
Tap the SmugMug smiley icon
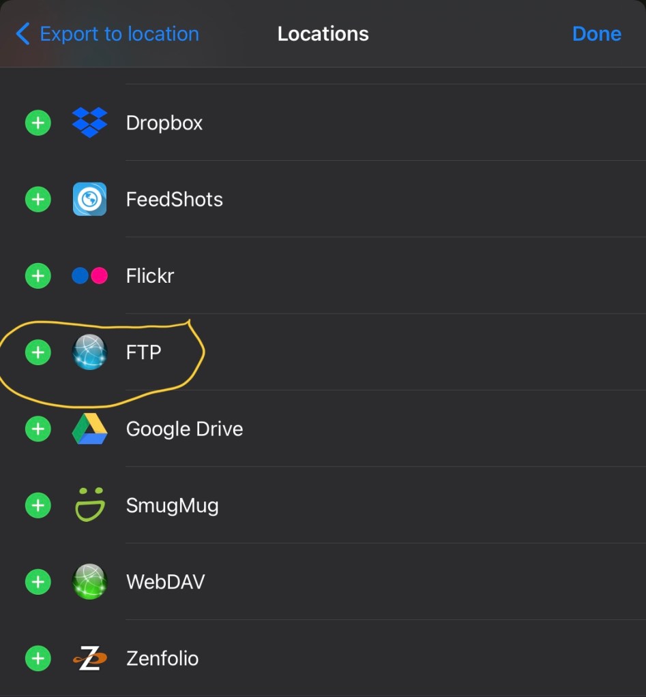click(89, 506)
